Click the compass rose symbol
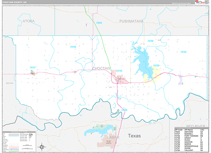The image size is (211, 153). 42,147
